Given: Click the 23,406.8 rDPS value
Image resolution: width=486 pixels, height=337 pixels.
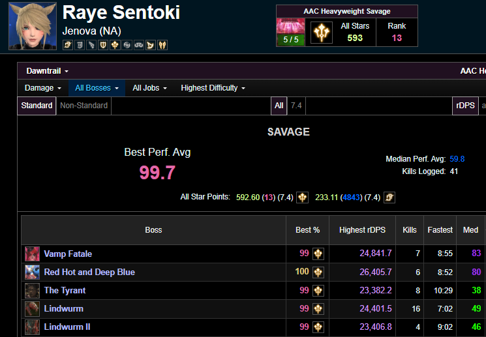Looking at the screenshot, I should point(376,327).
